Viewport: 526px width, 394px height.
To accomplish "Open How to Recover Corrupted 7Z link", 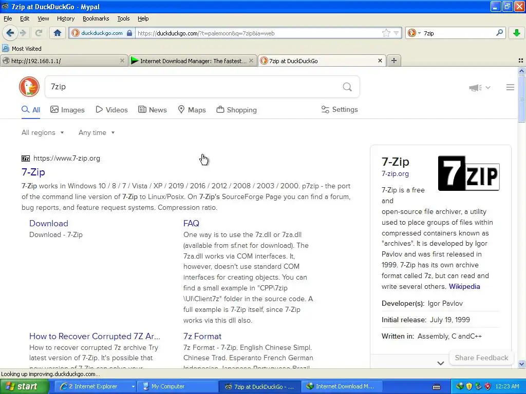I will tap(95, 336).
